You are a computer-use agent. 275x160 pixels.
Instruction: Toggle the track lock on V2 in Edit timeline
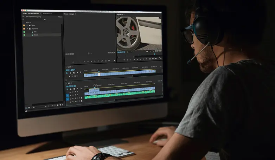70,92
